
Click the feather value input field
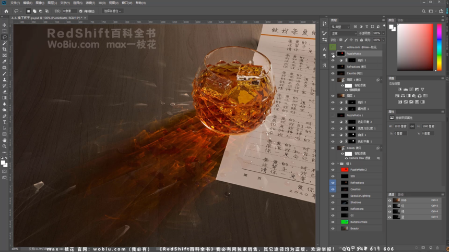(69, 11)
